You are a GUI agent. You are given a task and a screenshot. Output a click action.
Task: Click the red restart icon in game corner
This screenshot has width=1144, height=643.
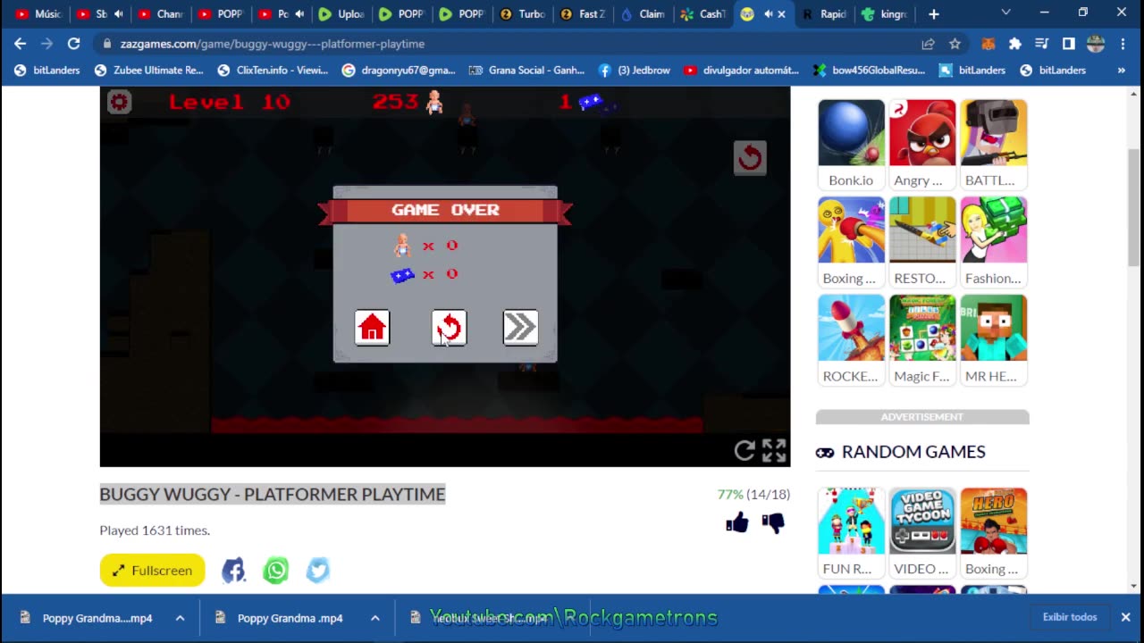click(x=750, y=158)
